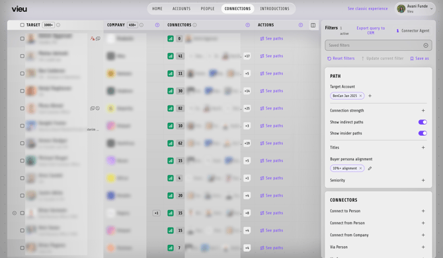
Task: Click user avatar of Avani Funde
Action: coord(401,9)
